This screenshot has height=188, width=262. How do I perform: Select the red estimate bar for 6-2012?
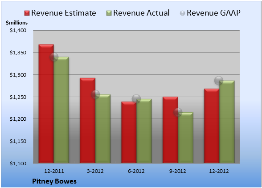(129, 132)
